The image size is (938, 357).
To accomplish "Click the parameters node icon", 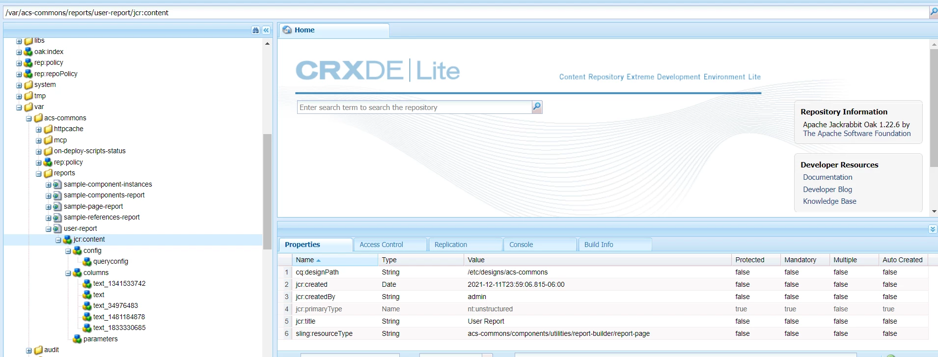I will pyautogui.click(x=78, y=339).
